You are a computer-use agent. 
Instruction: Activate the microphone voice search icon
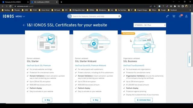119,16
